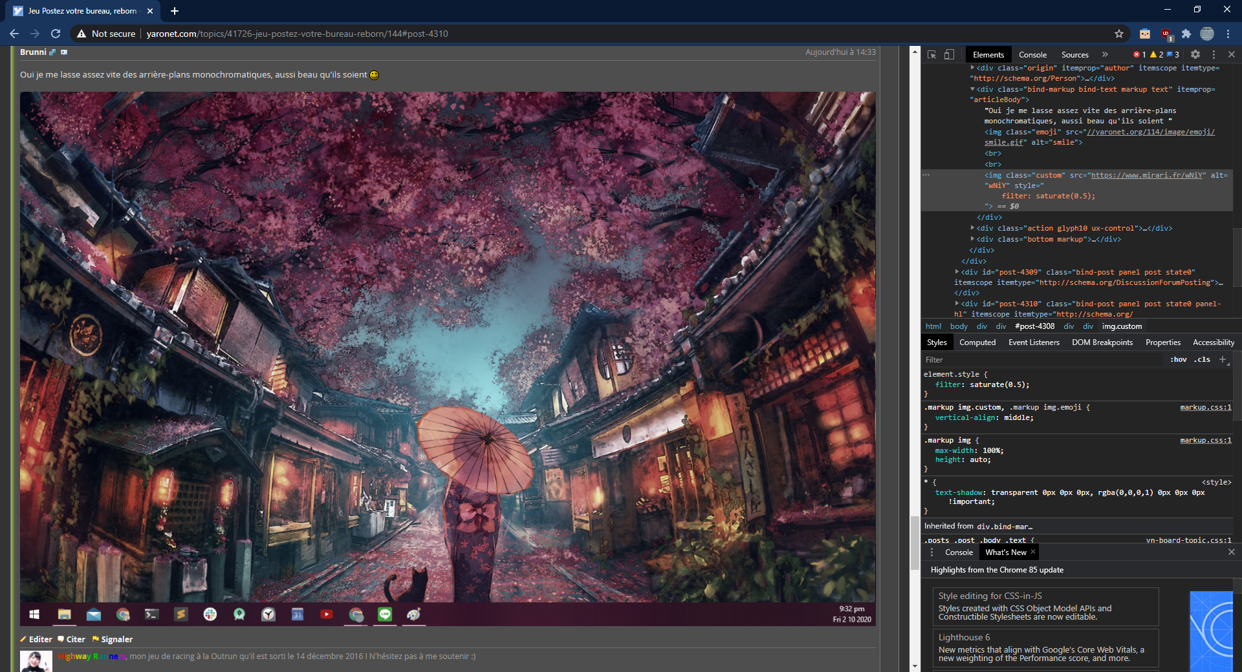This screenshot has width=1242, height=672.
Task: Expand the action glyph10 ux-control div
Action: click(972, 228)
